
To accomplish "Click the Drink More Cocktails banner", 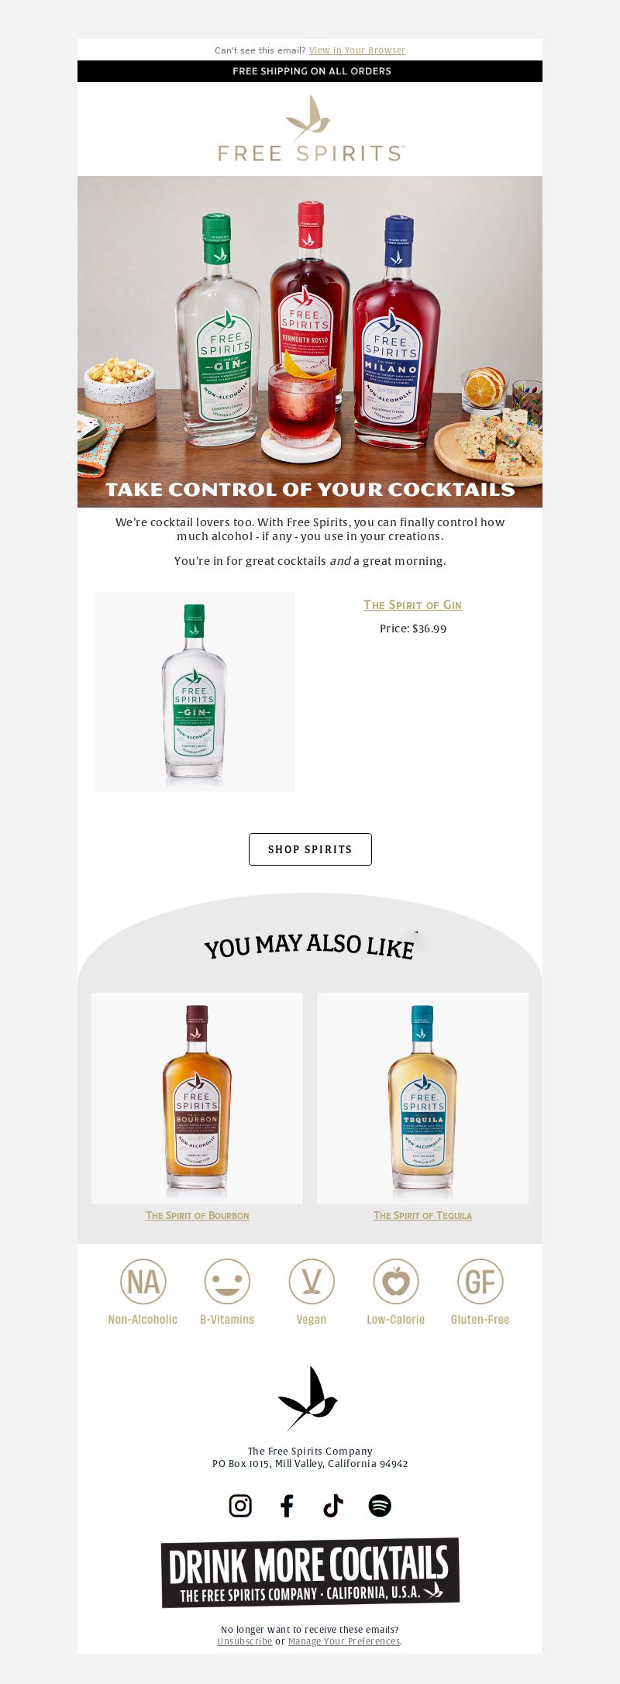I will point(310,1572).
